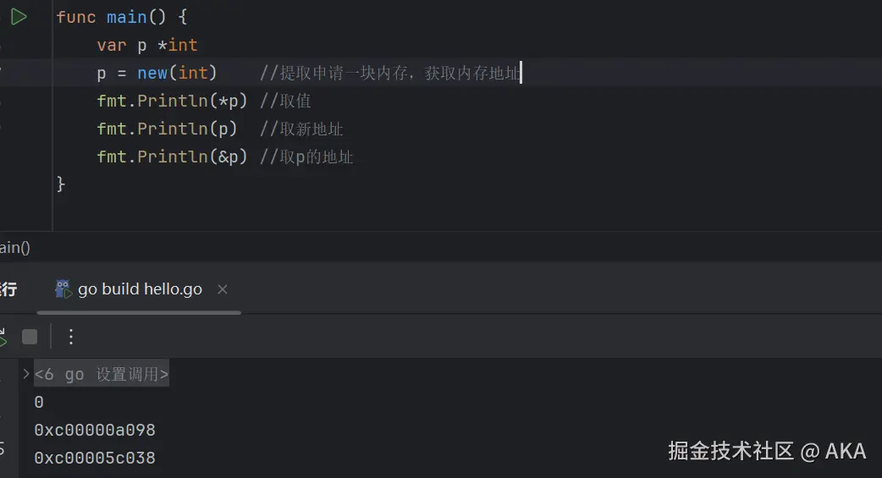The image size is (882, 478).
Task: Stop the running process
Action: point(30,337)
